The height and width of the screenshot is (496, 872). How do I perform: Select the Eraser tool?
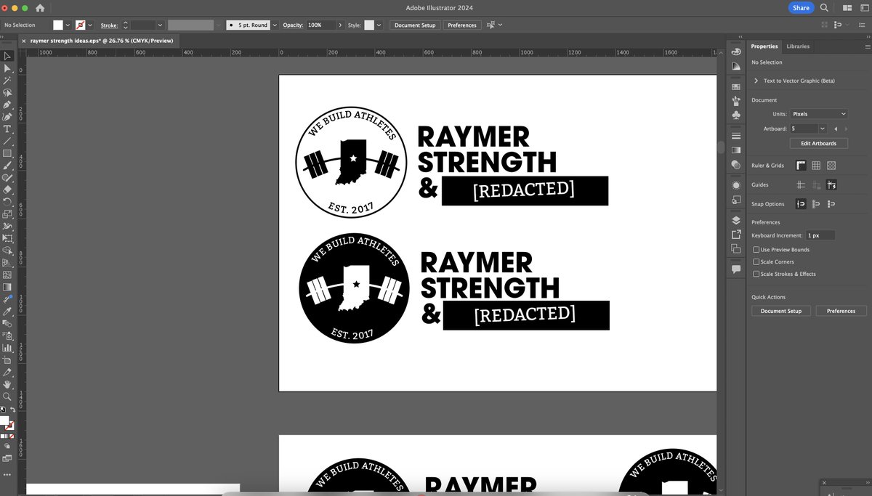click(x=7, y=190)
